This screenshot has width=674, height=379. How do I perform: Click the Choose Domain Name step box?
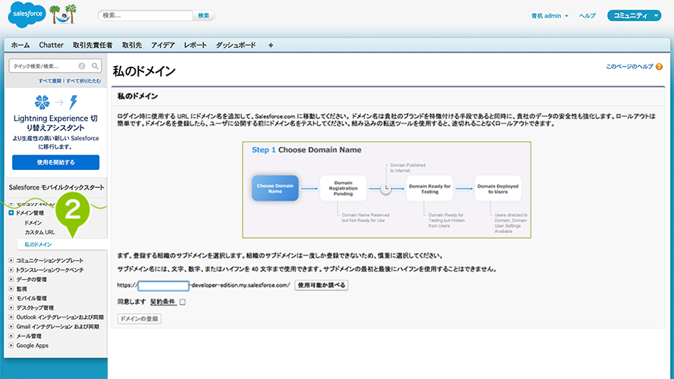[x=275, y=188]
